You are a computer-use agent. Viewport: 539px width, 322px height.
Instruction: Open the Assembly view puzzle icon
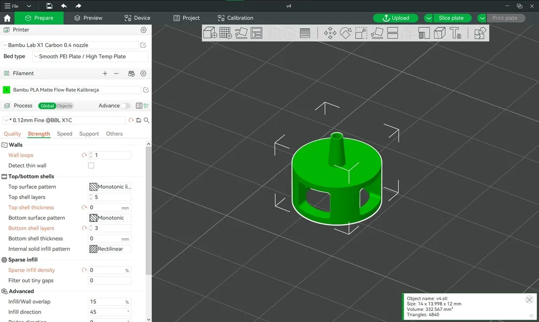[480, 33]
